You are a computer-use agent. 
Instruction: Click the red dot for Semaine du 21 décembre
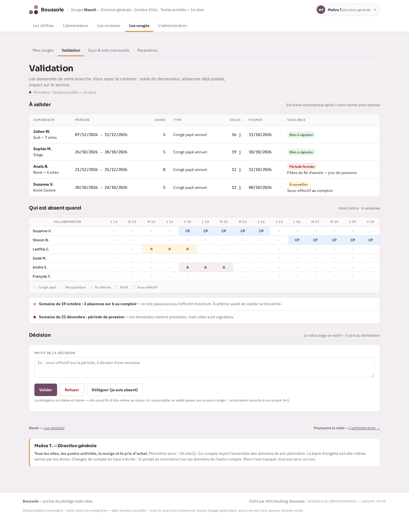tap(35, 317)
